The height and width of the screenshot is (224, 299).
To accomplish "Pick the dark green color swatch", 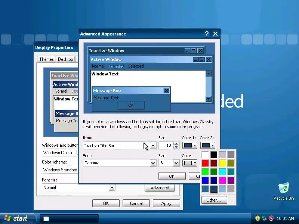I will (214, 172).
